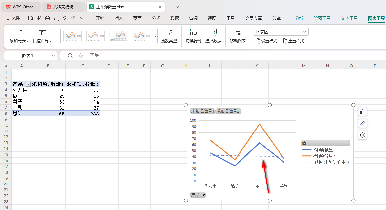Switch to the 图表工具 tab
Image resolution: width=386 pixels, height=210 pixels.
376,18
